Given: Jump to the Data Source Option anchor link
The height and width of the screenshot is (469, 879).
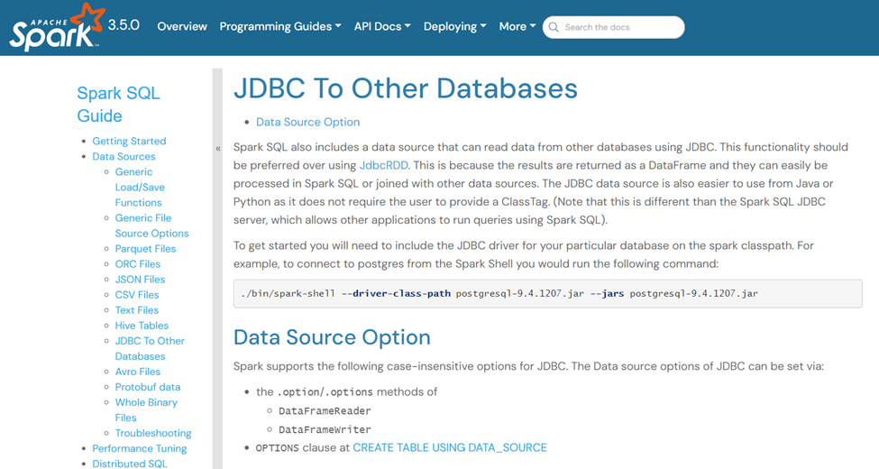Looking at the screenshot, I should (307, 122).
